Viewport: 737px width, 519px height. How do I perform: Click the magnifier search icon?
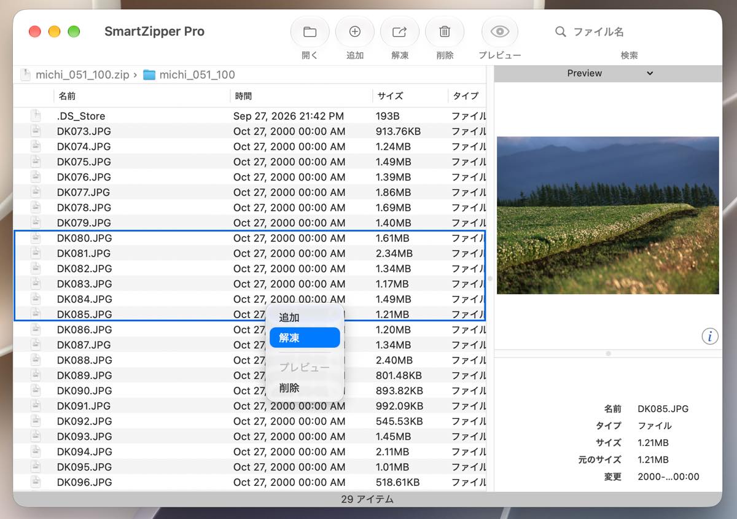(x=560, y=31)
